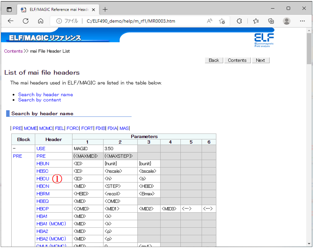Open the USE header link
This screenshot has height=248, width=313.
point(41,149)
